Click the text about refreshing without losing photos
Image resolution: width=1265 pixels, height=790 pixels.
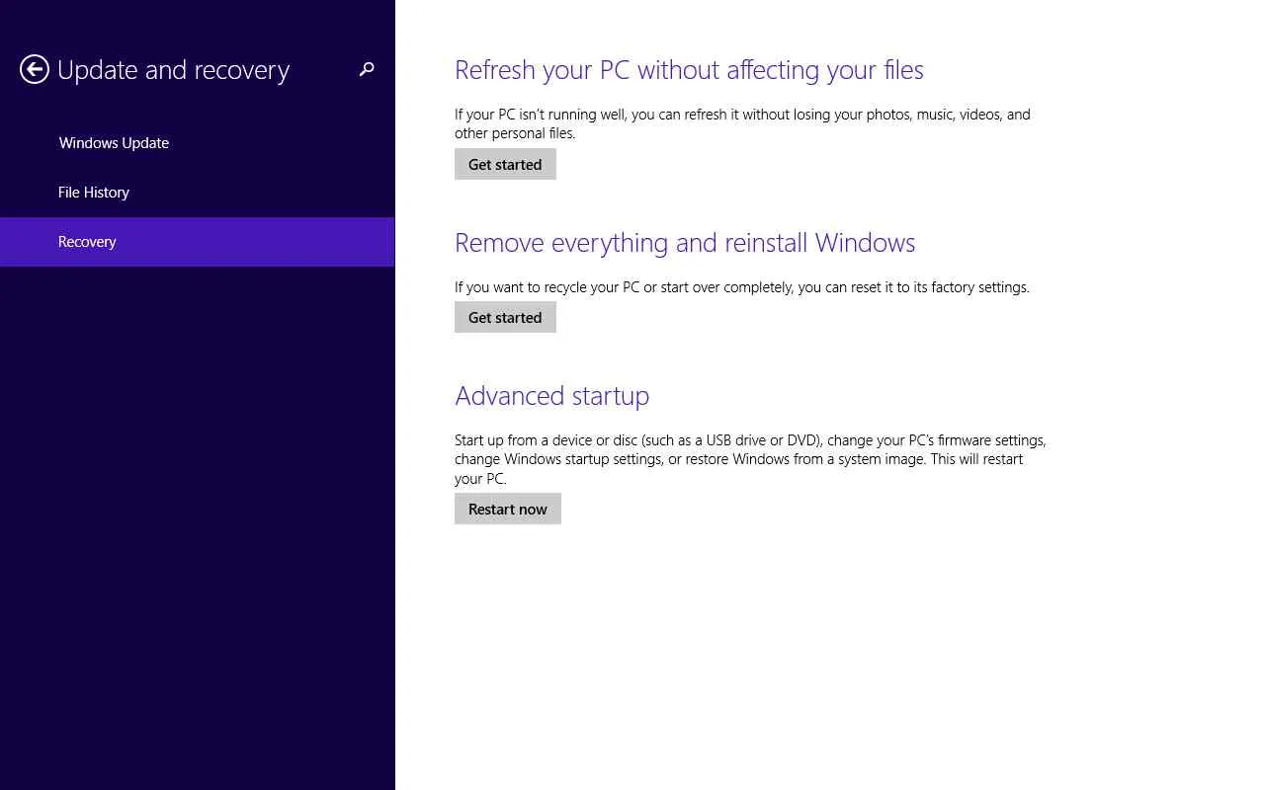pos(742,123)
